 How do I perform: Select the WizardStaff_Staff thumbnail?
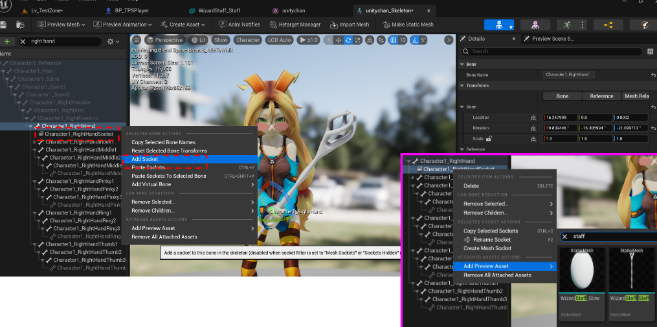click(x=631, y=269)
